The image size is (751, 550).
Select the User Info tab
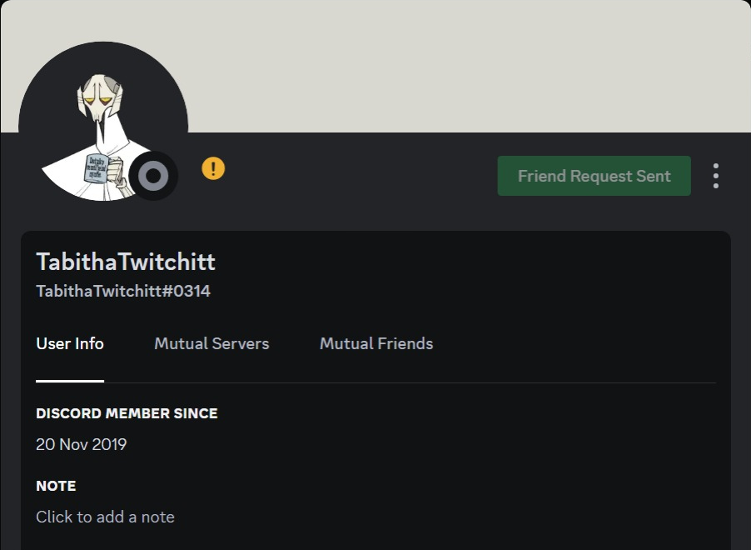click(x=70, y=343)
